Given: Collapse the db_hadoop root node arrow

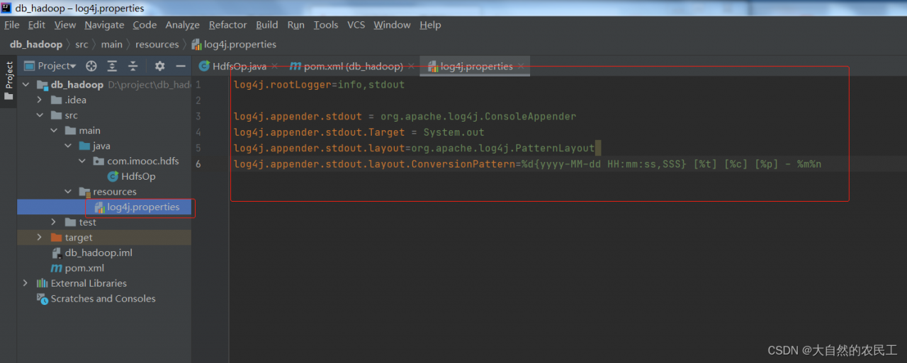Looking at the screenshot, I should point(26,85).
